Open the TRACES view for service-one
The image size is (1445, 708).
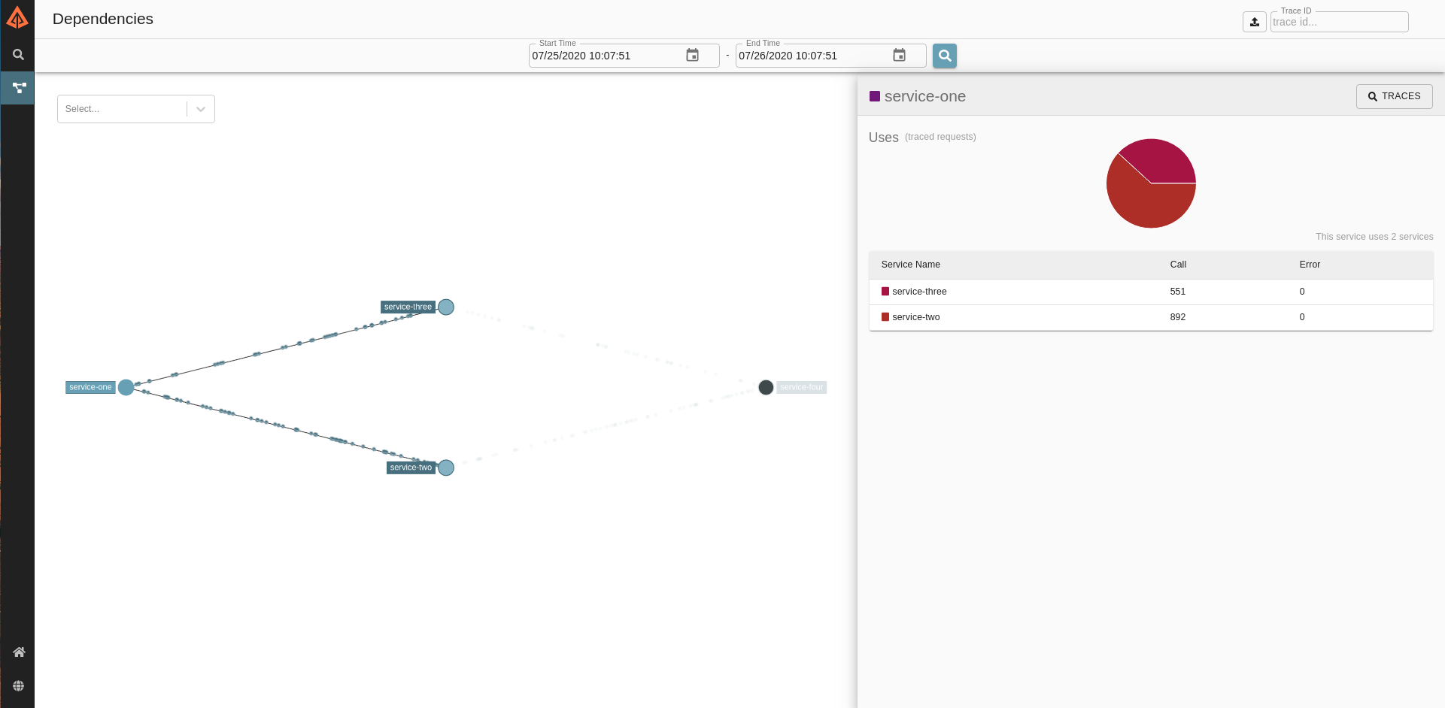pyautogui.click(x=1394, y=96)
